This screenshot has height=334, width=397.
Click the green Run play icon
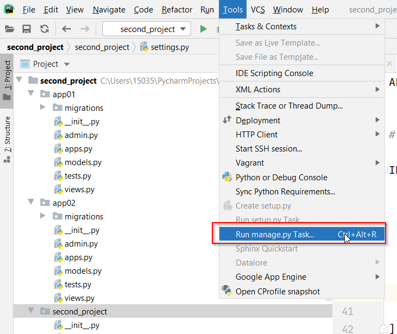coord(203,29)
